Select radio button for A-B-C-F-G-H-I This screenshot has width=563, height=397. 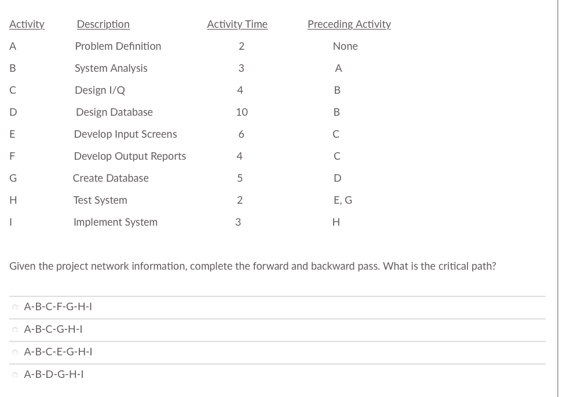point(14,307)
